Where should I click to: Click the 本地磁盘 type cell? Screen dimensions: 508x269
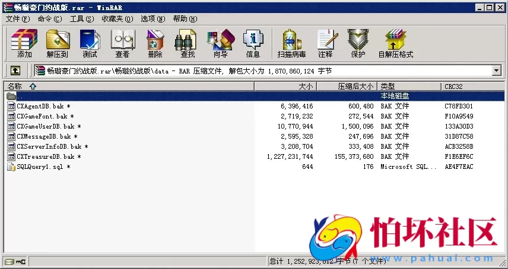[x=395, y=96]
